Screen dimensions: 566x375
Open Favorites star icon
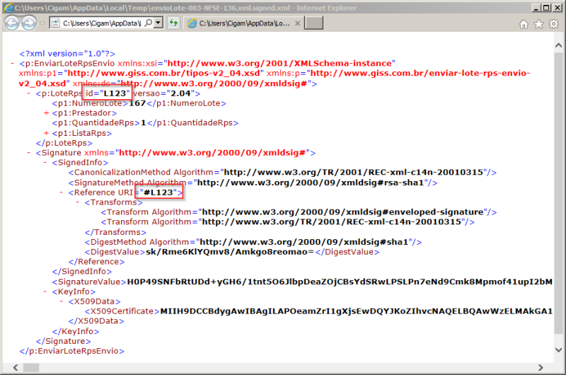pos(538,24)
